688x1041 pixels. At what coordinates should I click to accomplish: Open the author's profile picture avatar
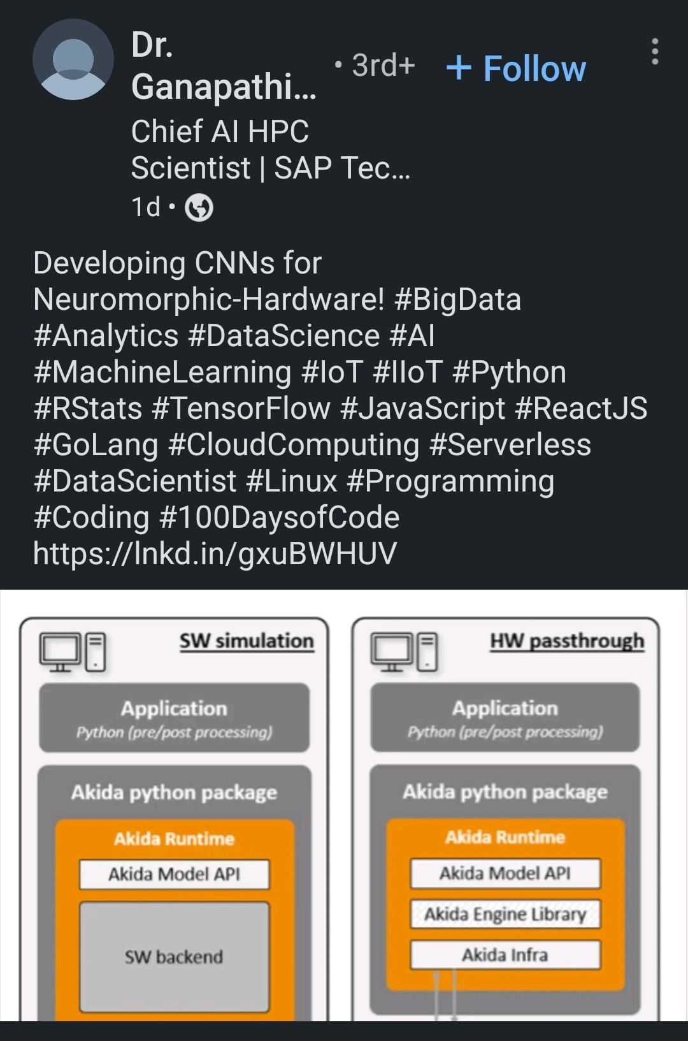[73, 59]
